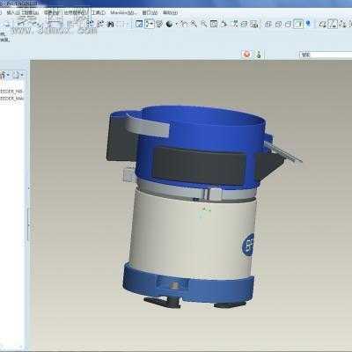Click the traffic light regeneration status icon

coord(259,55)
